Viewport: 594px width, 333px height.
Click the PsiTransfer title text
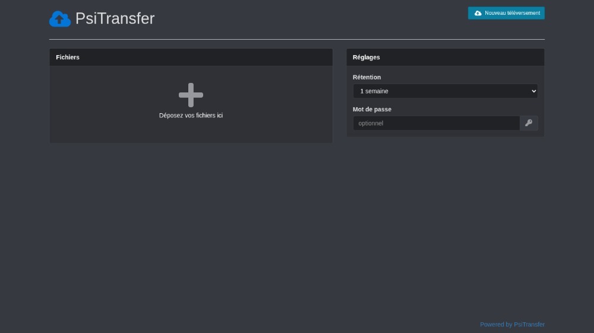[x=115, y=18]
